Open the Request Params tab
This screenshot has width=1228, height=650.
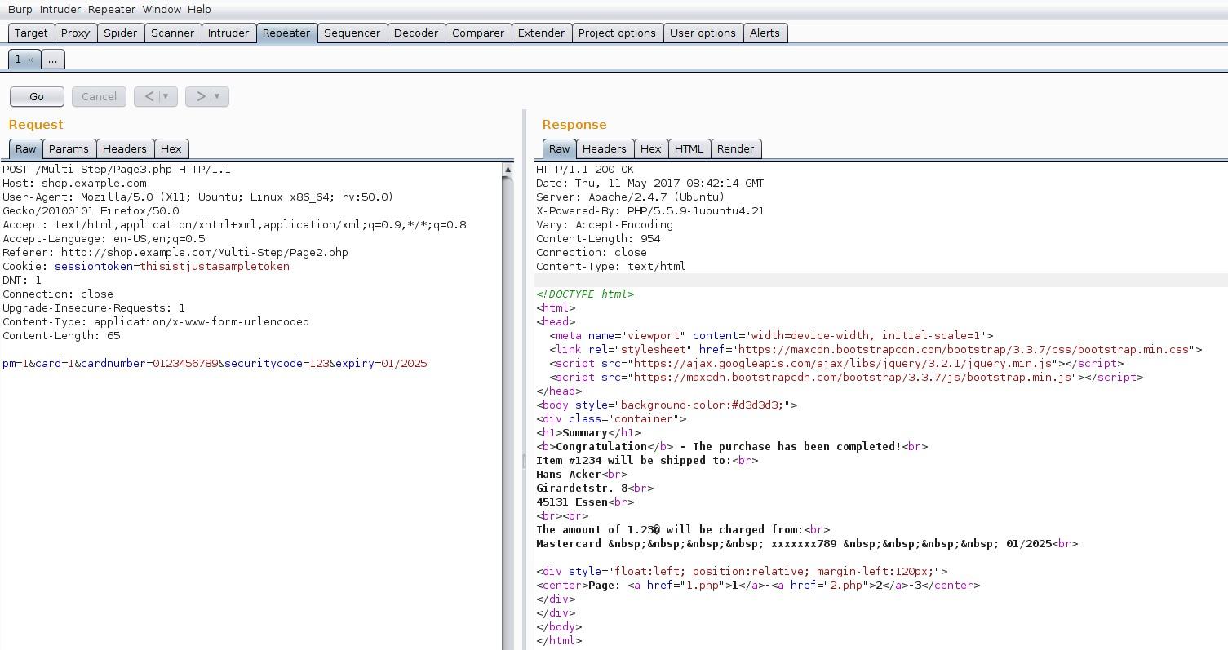click(x=69, y=148)
